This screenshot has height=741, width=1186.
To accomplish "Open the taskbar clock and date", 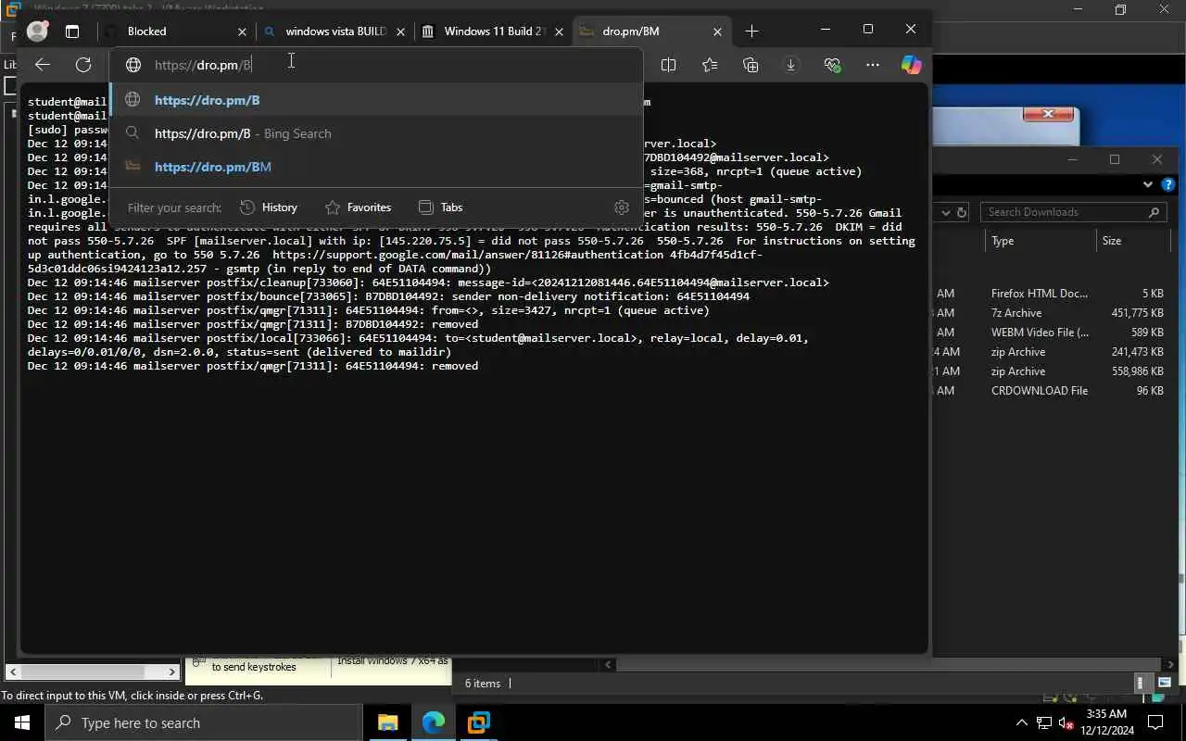I will (1106, 722).
